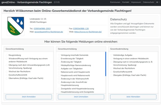Select the Neugründung radio option
Viewport: 161px width, 107px height.
point(7,55)
